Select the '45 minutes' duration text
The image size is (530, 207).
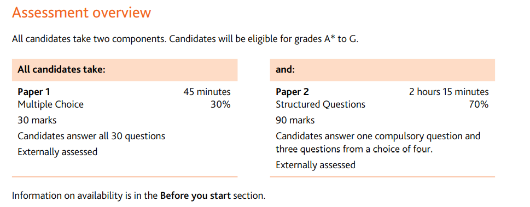pyautogui.click(x=207, y=92)
